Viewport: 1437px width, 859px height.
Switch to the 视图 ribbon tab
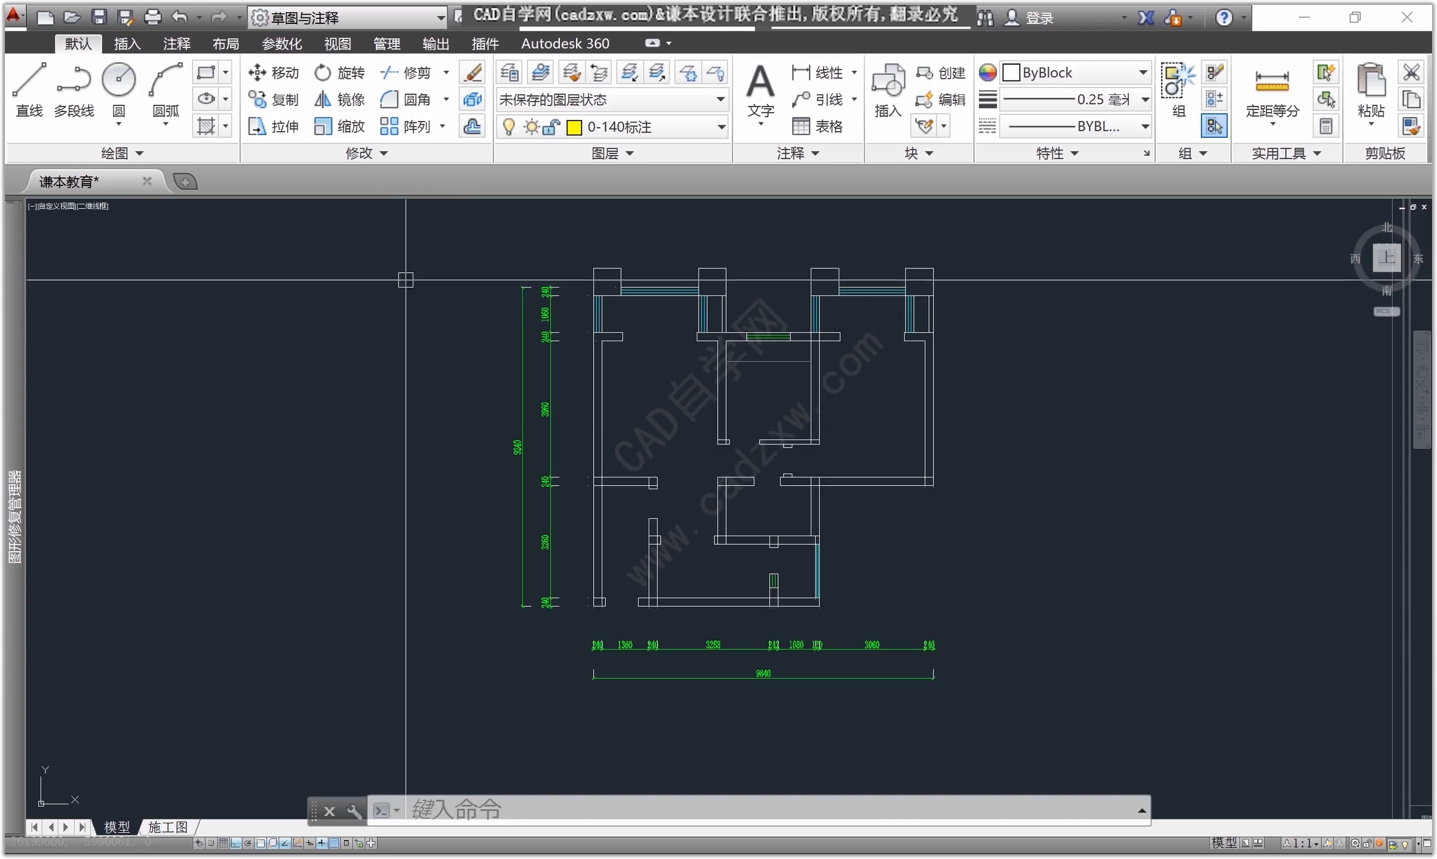coord(337,44)
